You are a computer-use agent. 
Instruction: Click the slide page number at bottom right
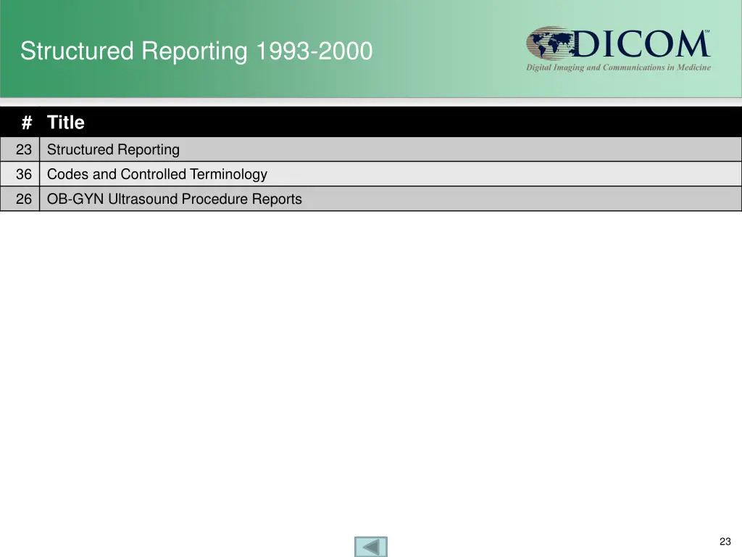coord(725,542)
